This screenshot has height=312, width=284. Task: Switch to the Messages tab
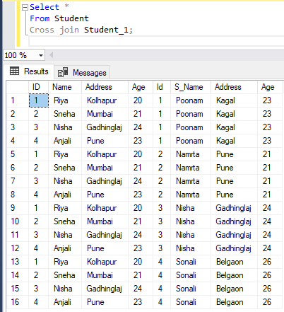(x=82, y=73)
